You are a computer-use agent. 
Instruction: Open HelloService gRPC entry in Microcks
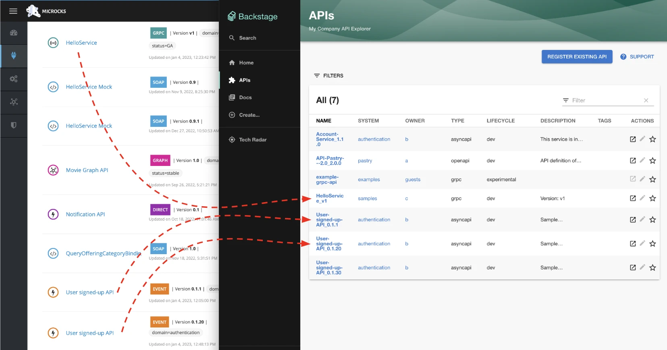click(81, 43)
